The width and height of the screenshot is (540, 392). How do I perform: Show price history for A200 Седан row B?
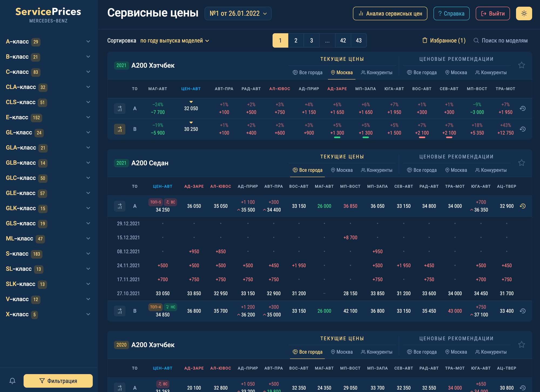pos(523,311)
